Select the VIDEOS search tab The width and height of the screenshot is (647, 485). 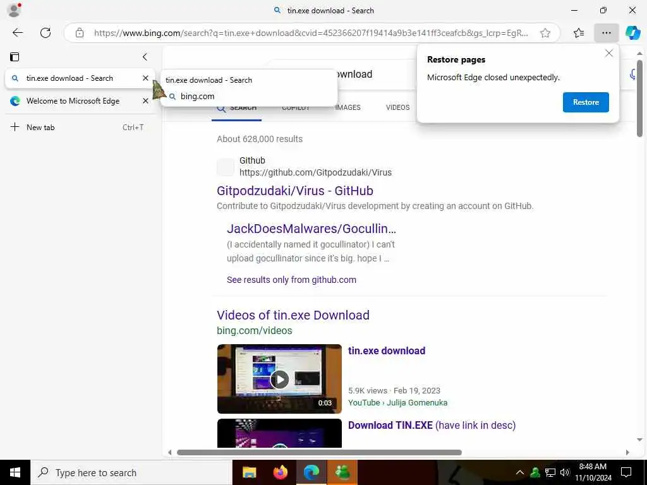tap(398, 107)
